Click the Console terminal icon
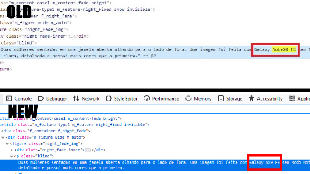310x174 pixels. point(9,98)
